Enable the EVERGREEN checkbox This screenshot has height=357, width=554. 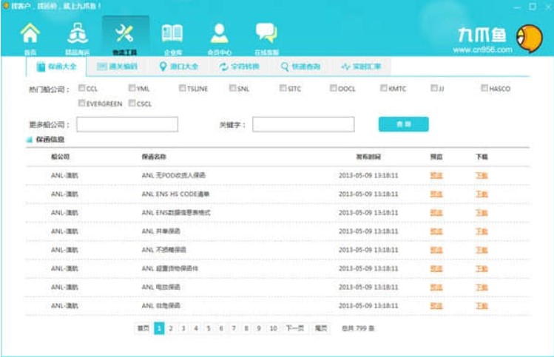point(81,103)
